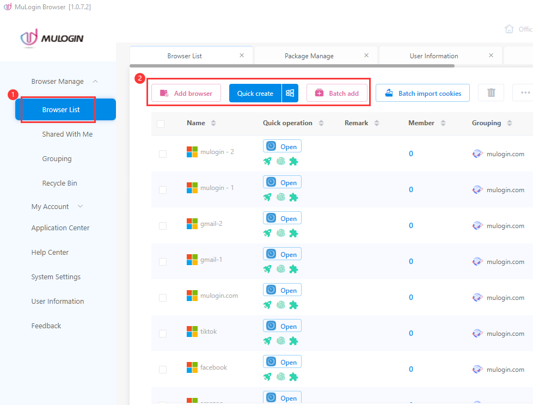Open Grouping in sidebar

pos(57,158)
